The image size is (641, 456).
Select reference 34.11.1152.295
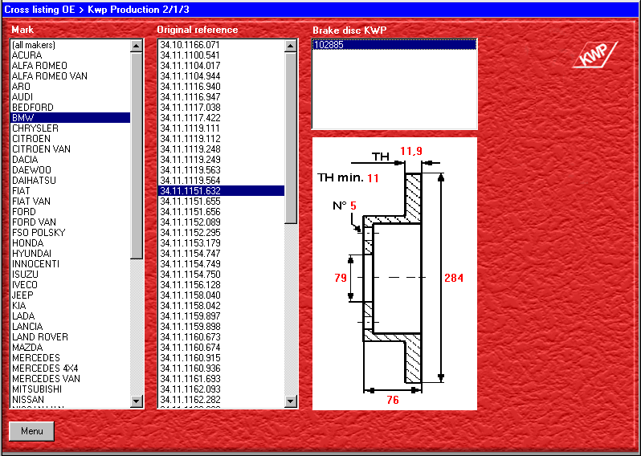tap(221, 233)
